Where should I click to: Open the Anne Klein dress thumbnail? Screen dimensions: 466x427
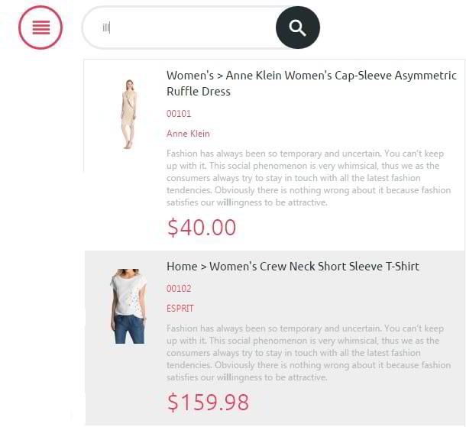(128, 114)
